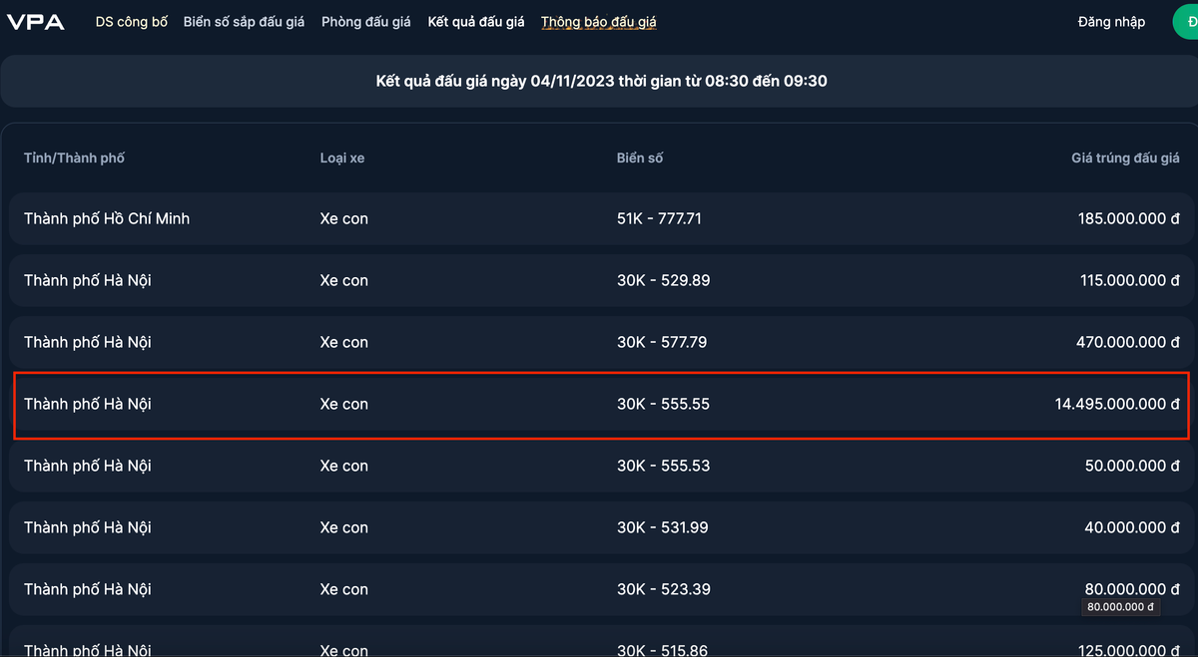
Task: Click the Loại xe column header
Action: [342, 159]
